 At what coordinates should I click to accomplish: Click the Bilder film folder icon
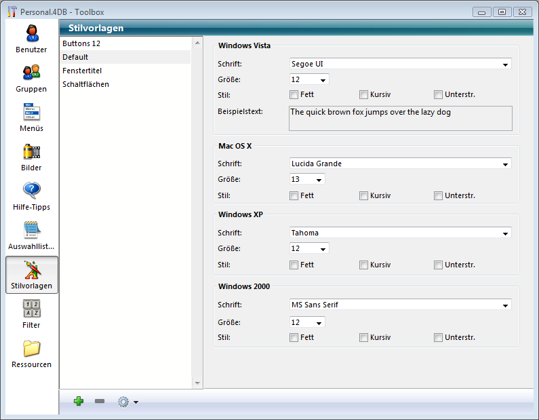coord(31,152)
